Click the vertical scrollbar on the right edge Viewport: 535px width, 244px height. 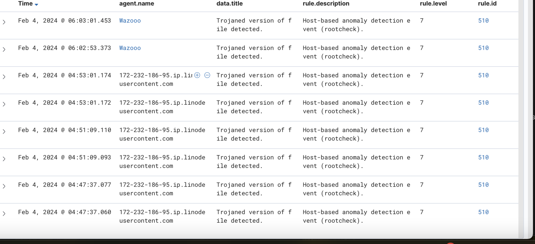coord(521,120)
